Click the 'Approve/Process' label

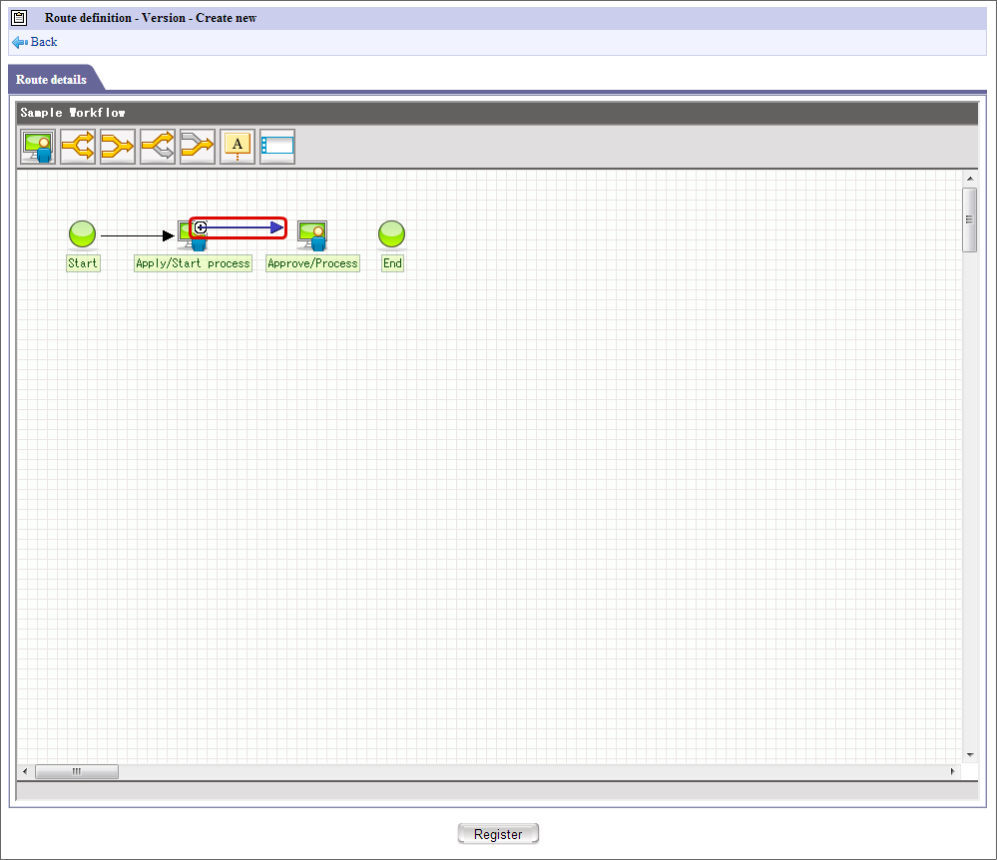tap(312, 263)
